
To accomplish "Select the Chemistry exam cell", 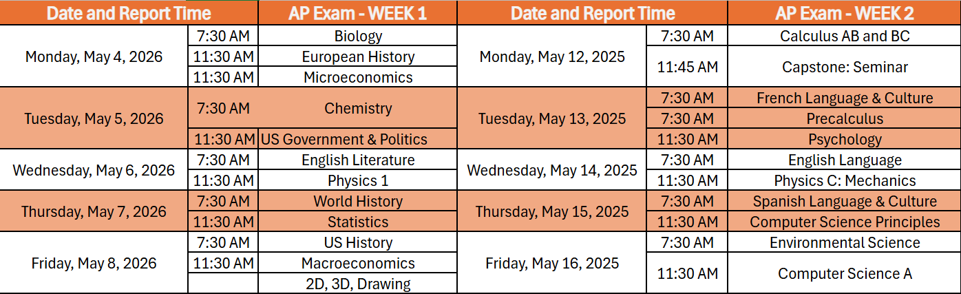I will (x=358, y=108).
